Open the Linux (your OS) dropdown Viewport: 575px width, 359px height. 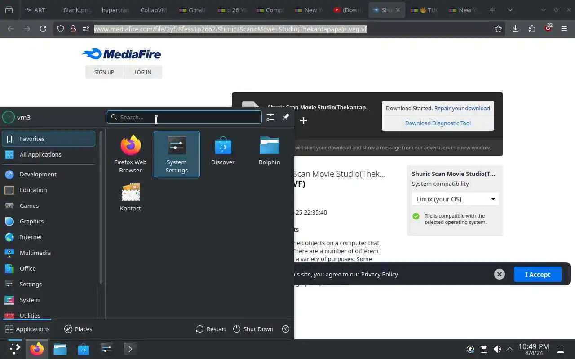click(x=456, y=199)
